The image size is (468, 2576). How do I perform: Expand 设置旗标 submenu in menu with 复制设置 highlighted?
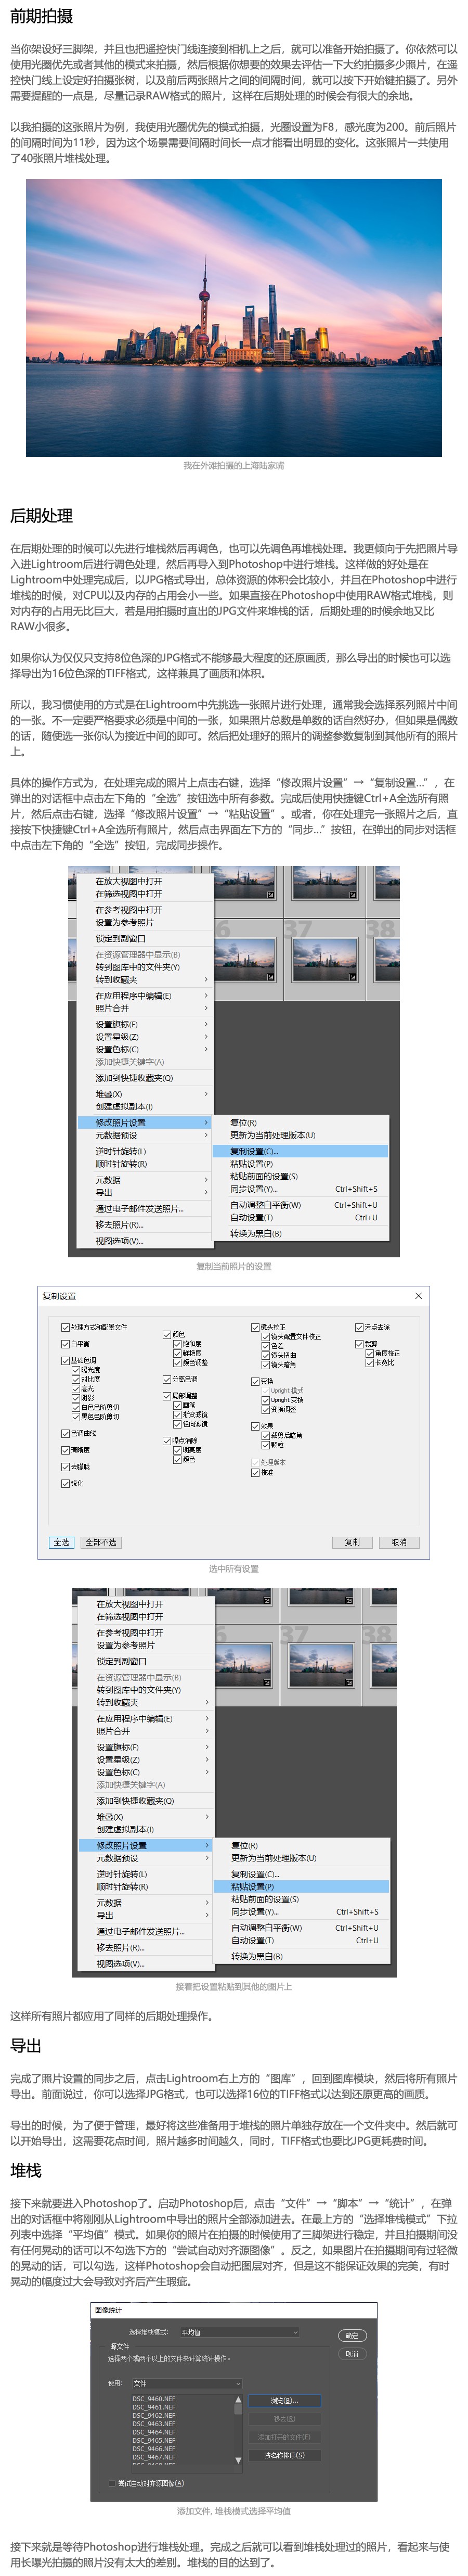tap(145, 1024)
